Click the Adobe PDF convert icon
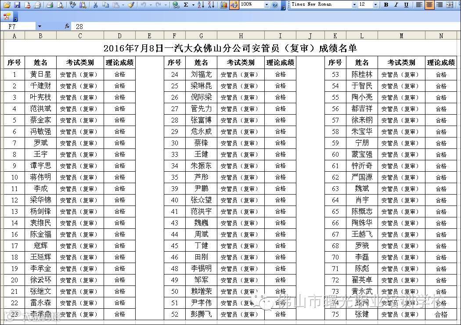This screenshot has height=325, width=461. click(x=7, y=17)
